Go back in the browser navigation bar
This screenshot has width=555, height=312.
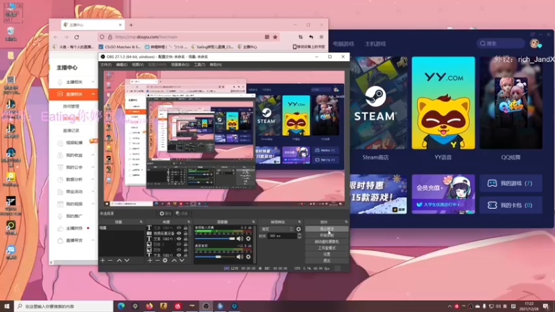click(56, 37)
